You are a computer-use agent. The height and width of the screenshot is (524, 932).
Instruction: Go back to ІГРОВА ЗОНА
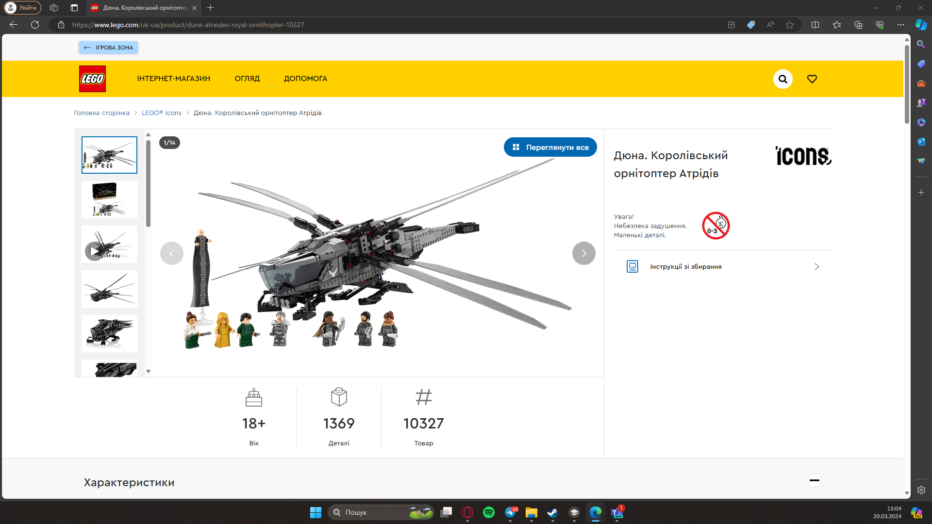(x=108, y=48)
